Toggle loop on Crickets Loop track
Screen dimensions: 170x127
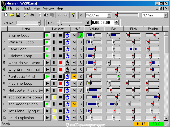67,56
